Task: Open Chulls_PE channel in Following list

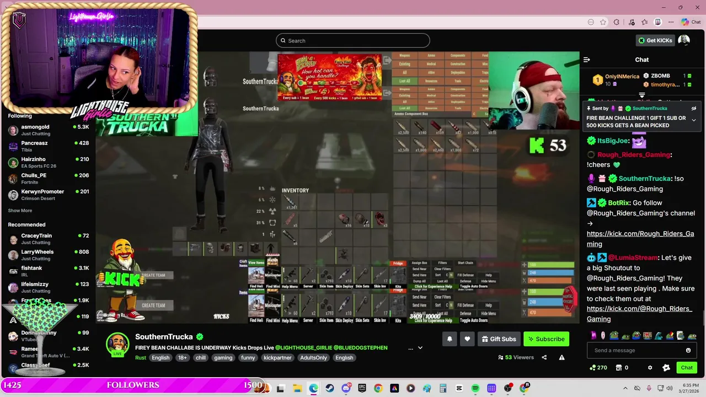Action: (x=49, y=179)
